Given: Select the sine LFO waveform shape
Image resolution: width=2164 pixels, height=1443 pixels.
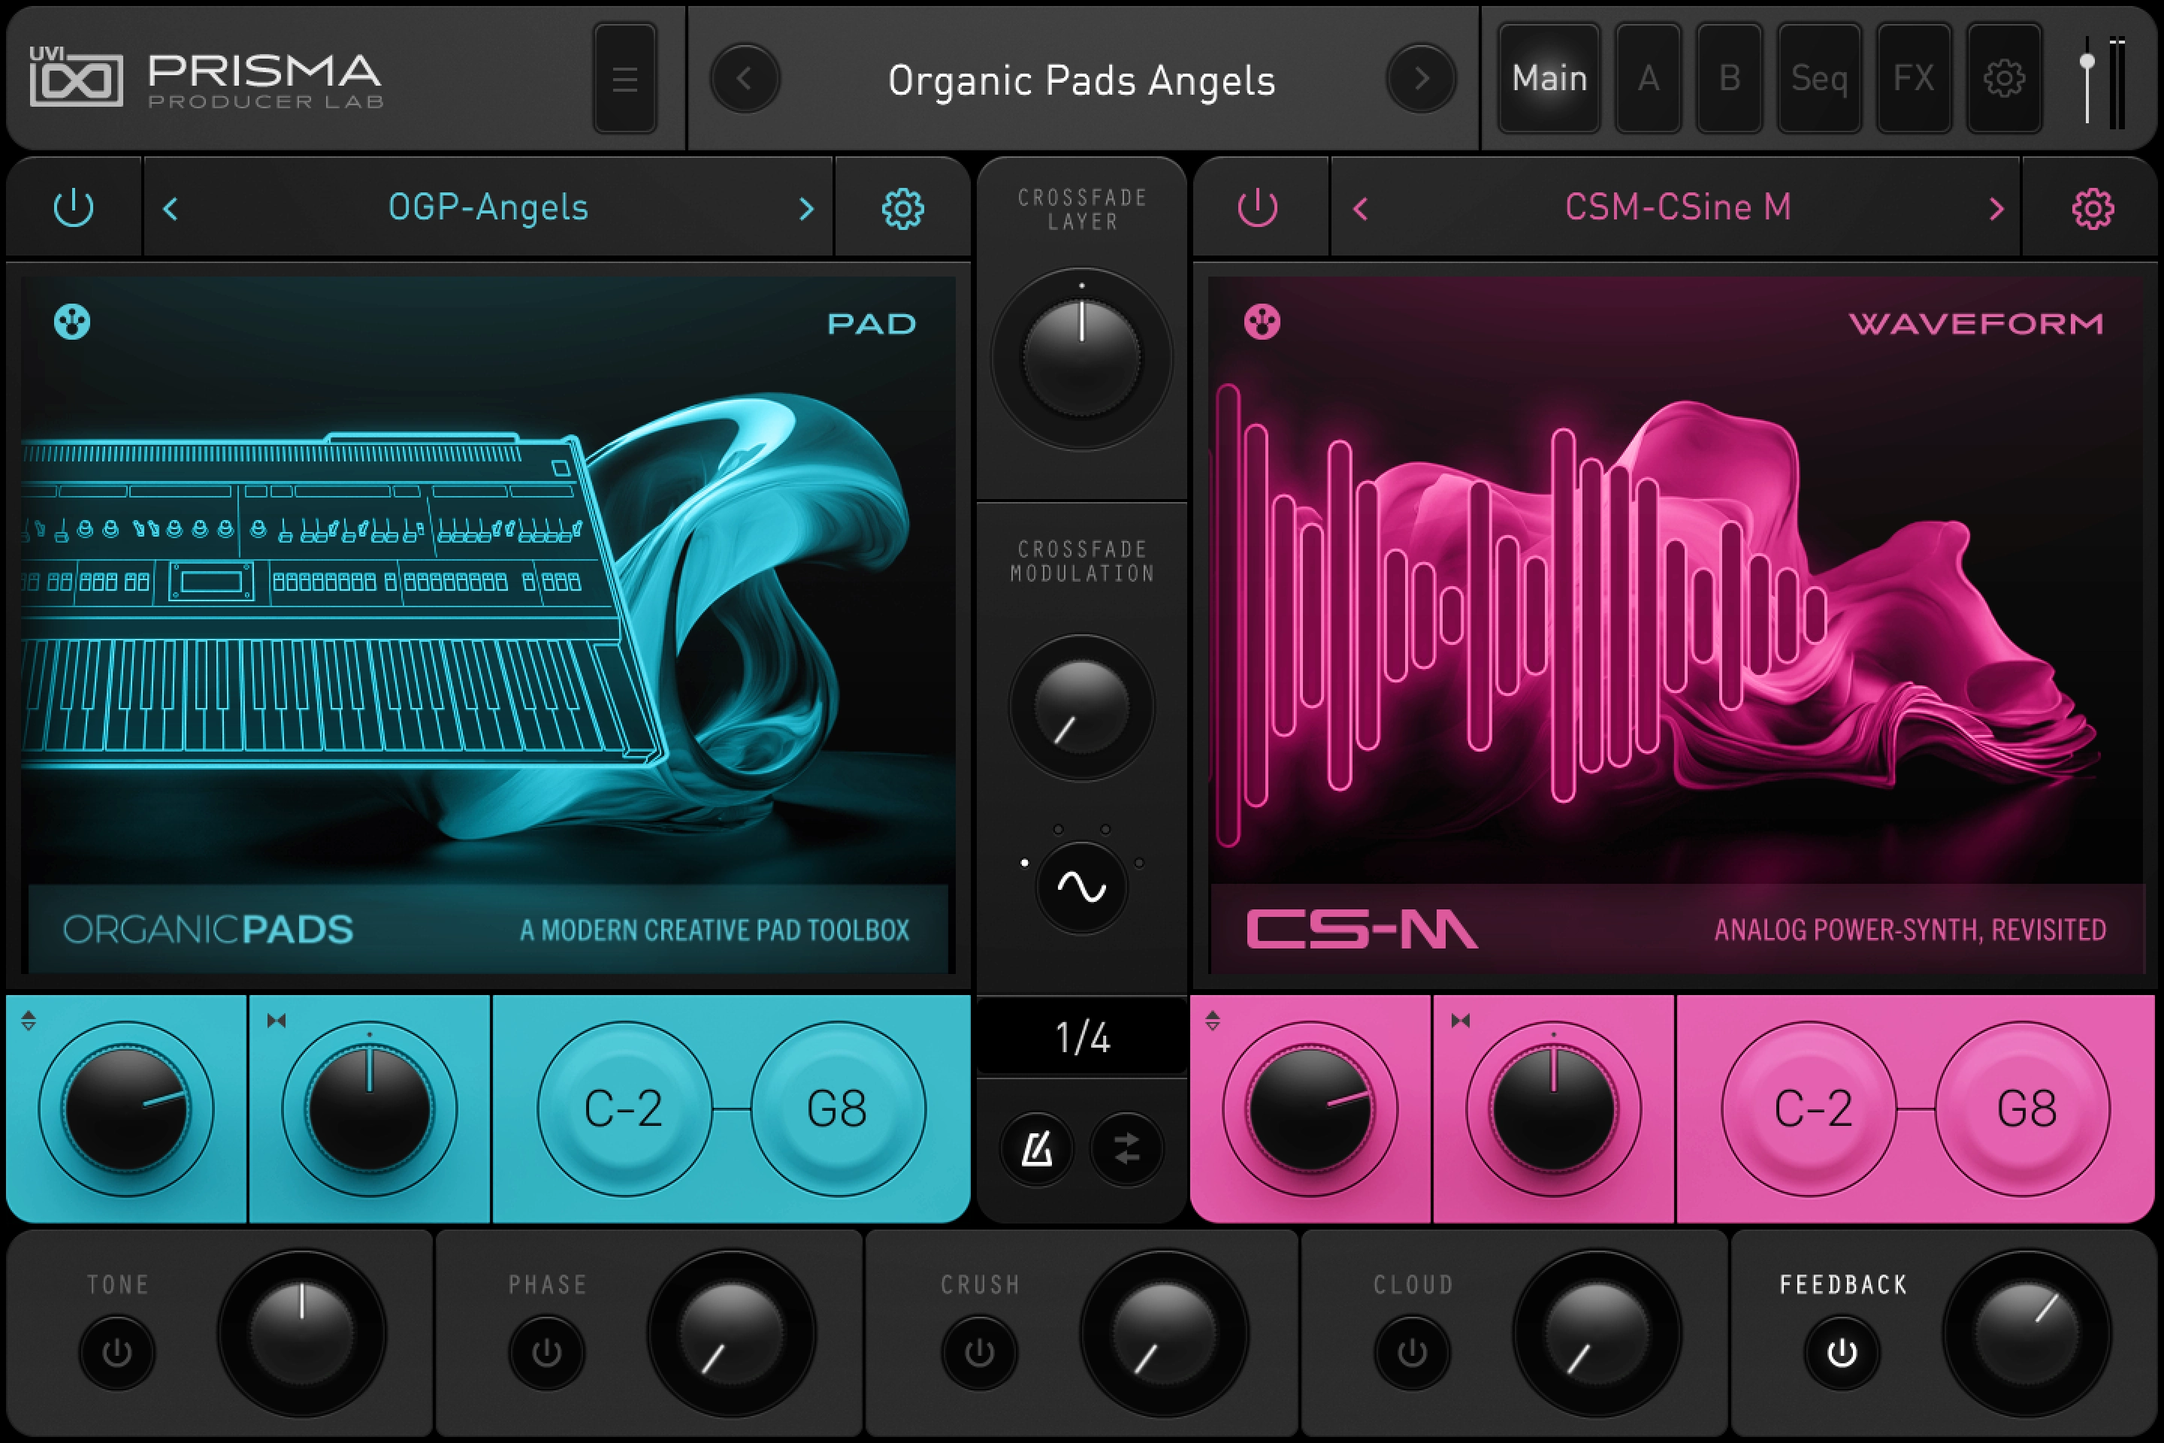Looking at the screenshot, I should (1082, 888).
